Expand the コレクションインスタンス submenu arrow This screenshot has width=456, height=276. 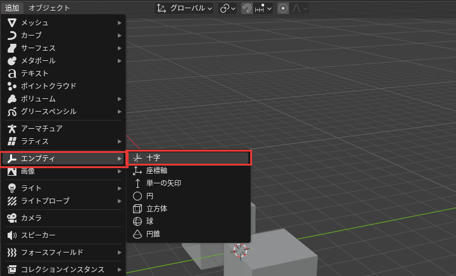click(x=119, y=269)
